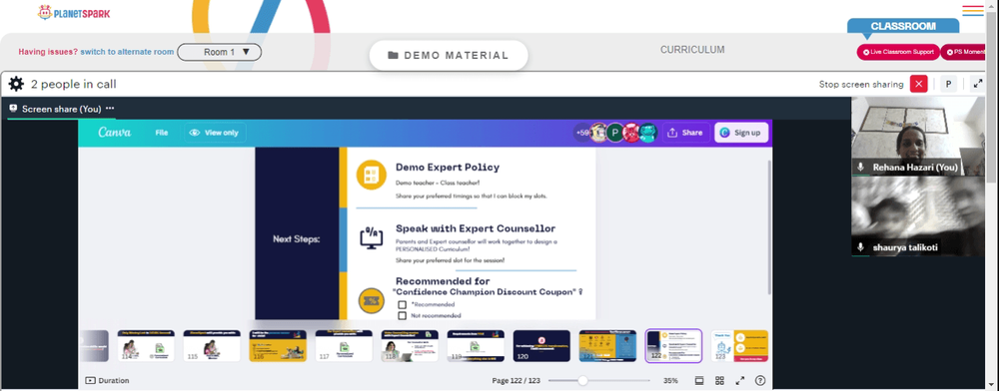Open the Demo Material tab
The image size is (999, 391).
click(x=449, y=55)
